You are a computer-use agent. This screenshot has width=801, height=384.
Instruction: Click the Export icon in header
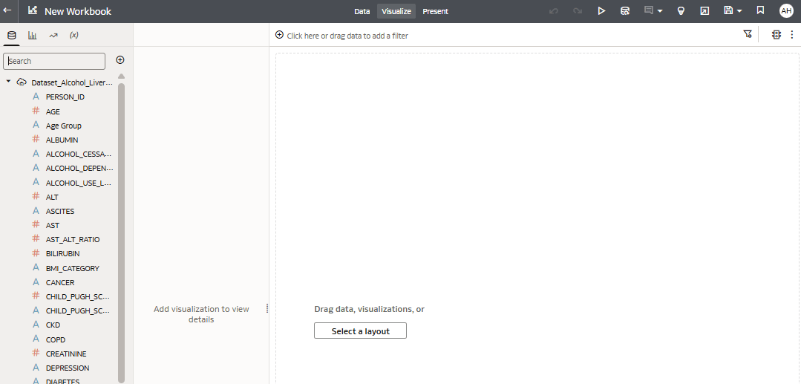click(x=704, y=10)
